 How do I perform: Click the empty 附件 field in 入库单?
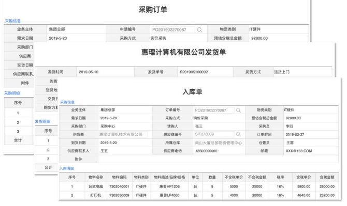218,159
